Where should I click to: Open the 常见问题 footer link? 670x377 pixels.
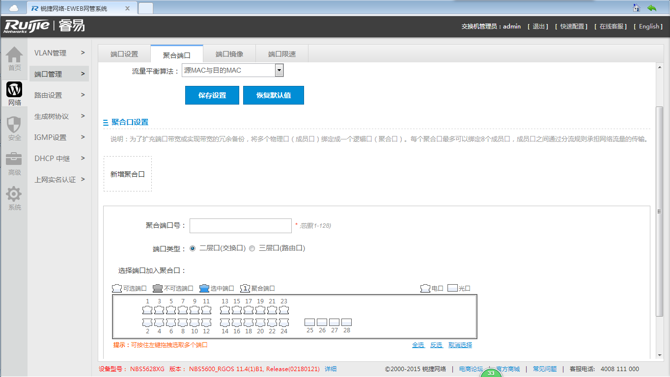[545, 369]
